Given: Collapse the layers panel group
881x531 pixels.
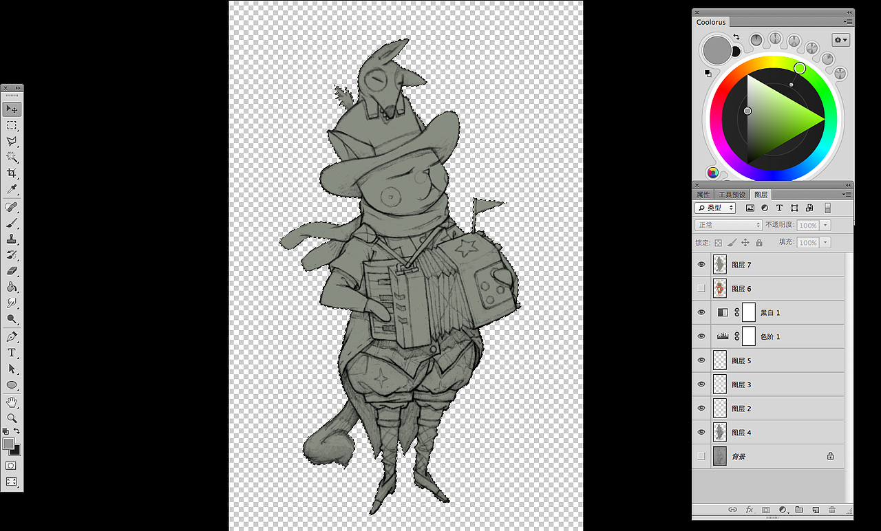Looking at the screenshot, I should [x=848, y=185].
